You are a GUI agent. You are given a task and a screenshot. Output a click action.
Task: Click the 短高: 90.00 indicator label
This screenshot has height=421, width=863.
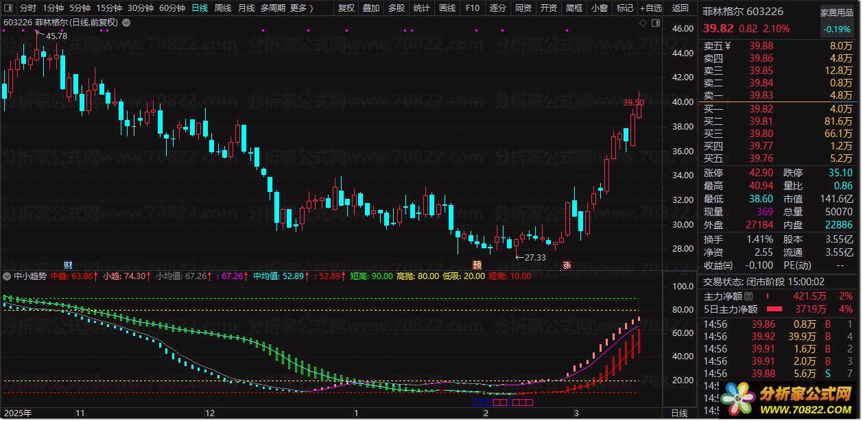[372, 276]
